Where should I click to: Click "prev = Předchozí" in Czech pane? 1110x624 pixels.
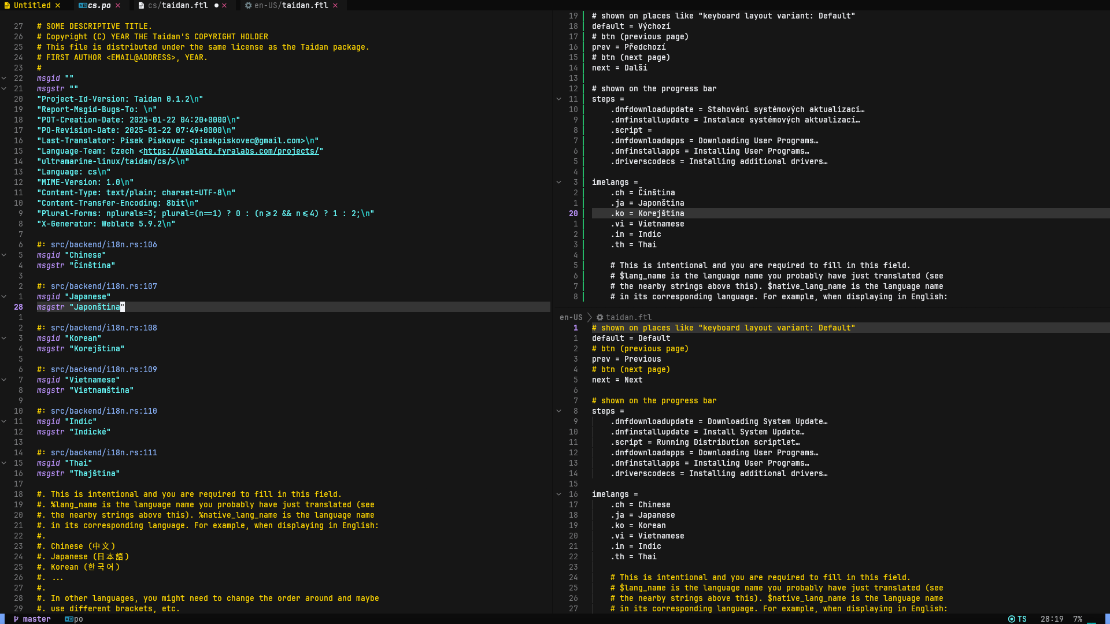click(x=629, y=47)
